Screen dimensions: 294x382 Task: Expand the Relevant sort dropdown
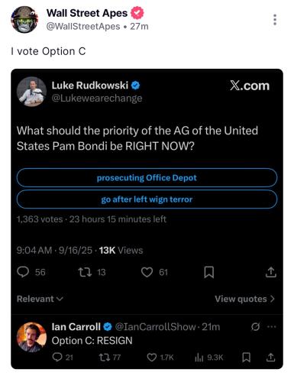pos(40,299)
